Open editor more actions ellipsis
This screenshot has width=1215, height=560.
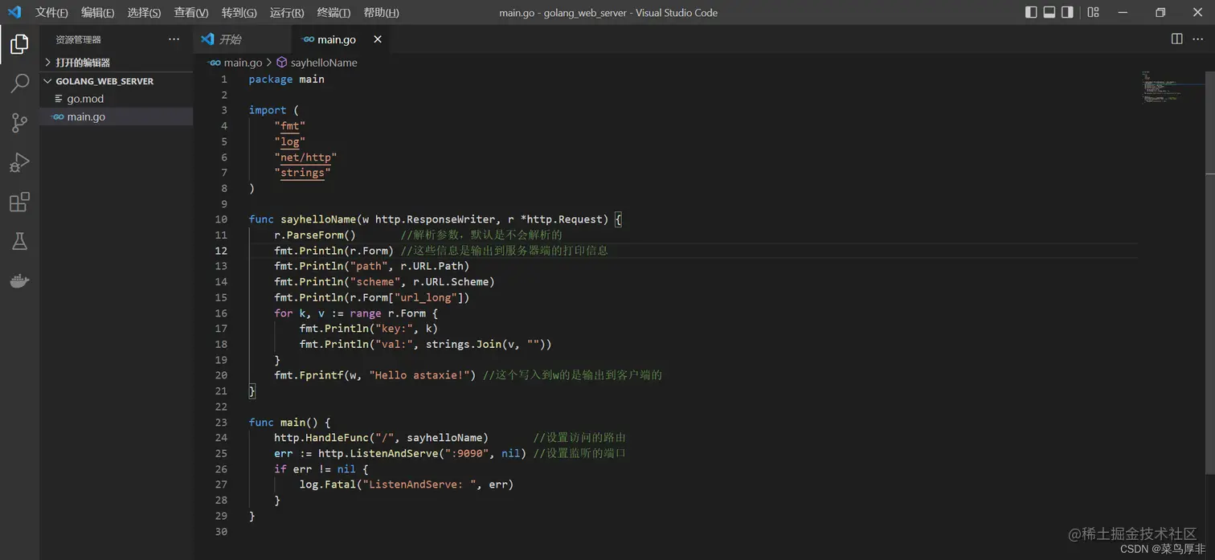tap(1200, 39)
